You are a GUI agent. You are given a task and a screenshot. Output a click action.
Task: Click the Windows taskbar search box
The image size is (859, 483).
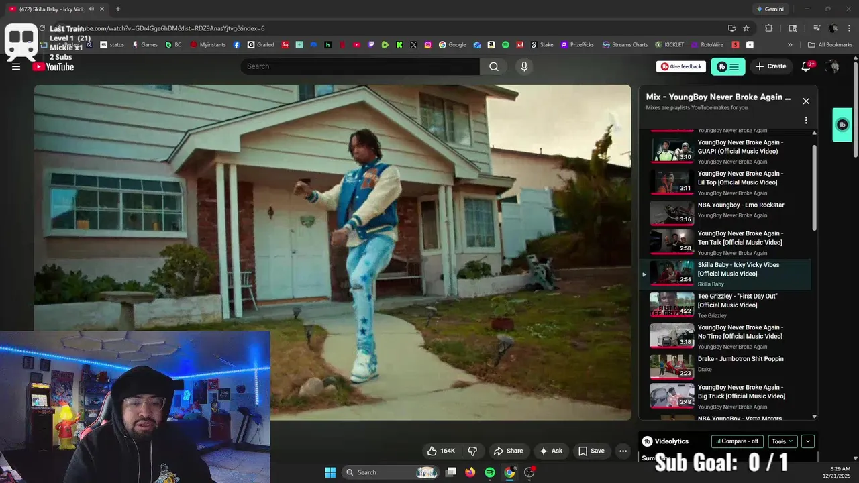point(391,472)
